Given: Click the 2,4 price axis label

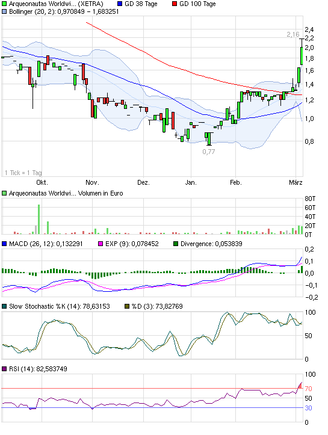Looking at the screenshot, I should click(x=309, y=29).
